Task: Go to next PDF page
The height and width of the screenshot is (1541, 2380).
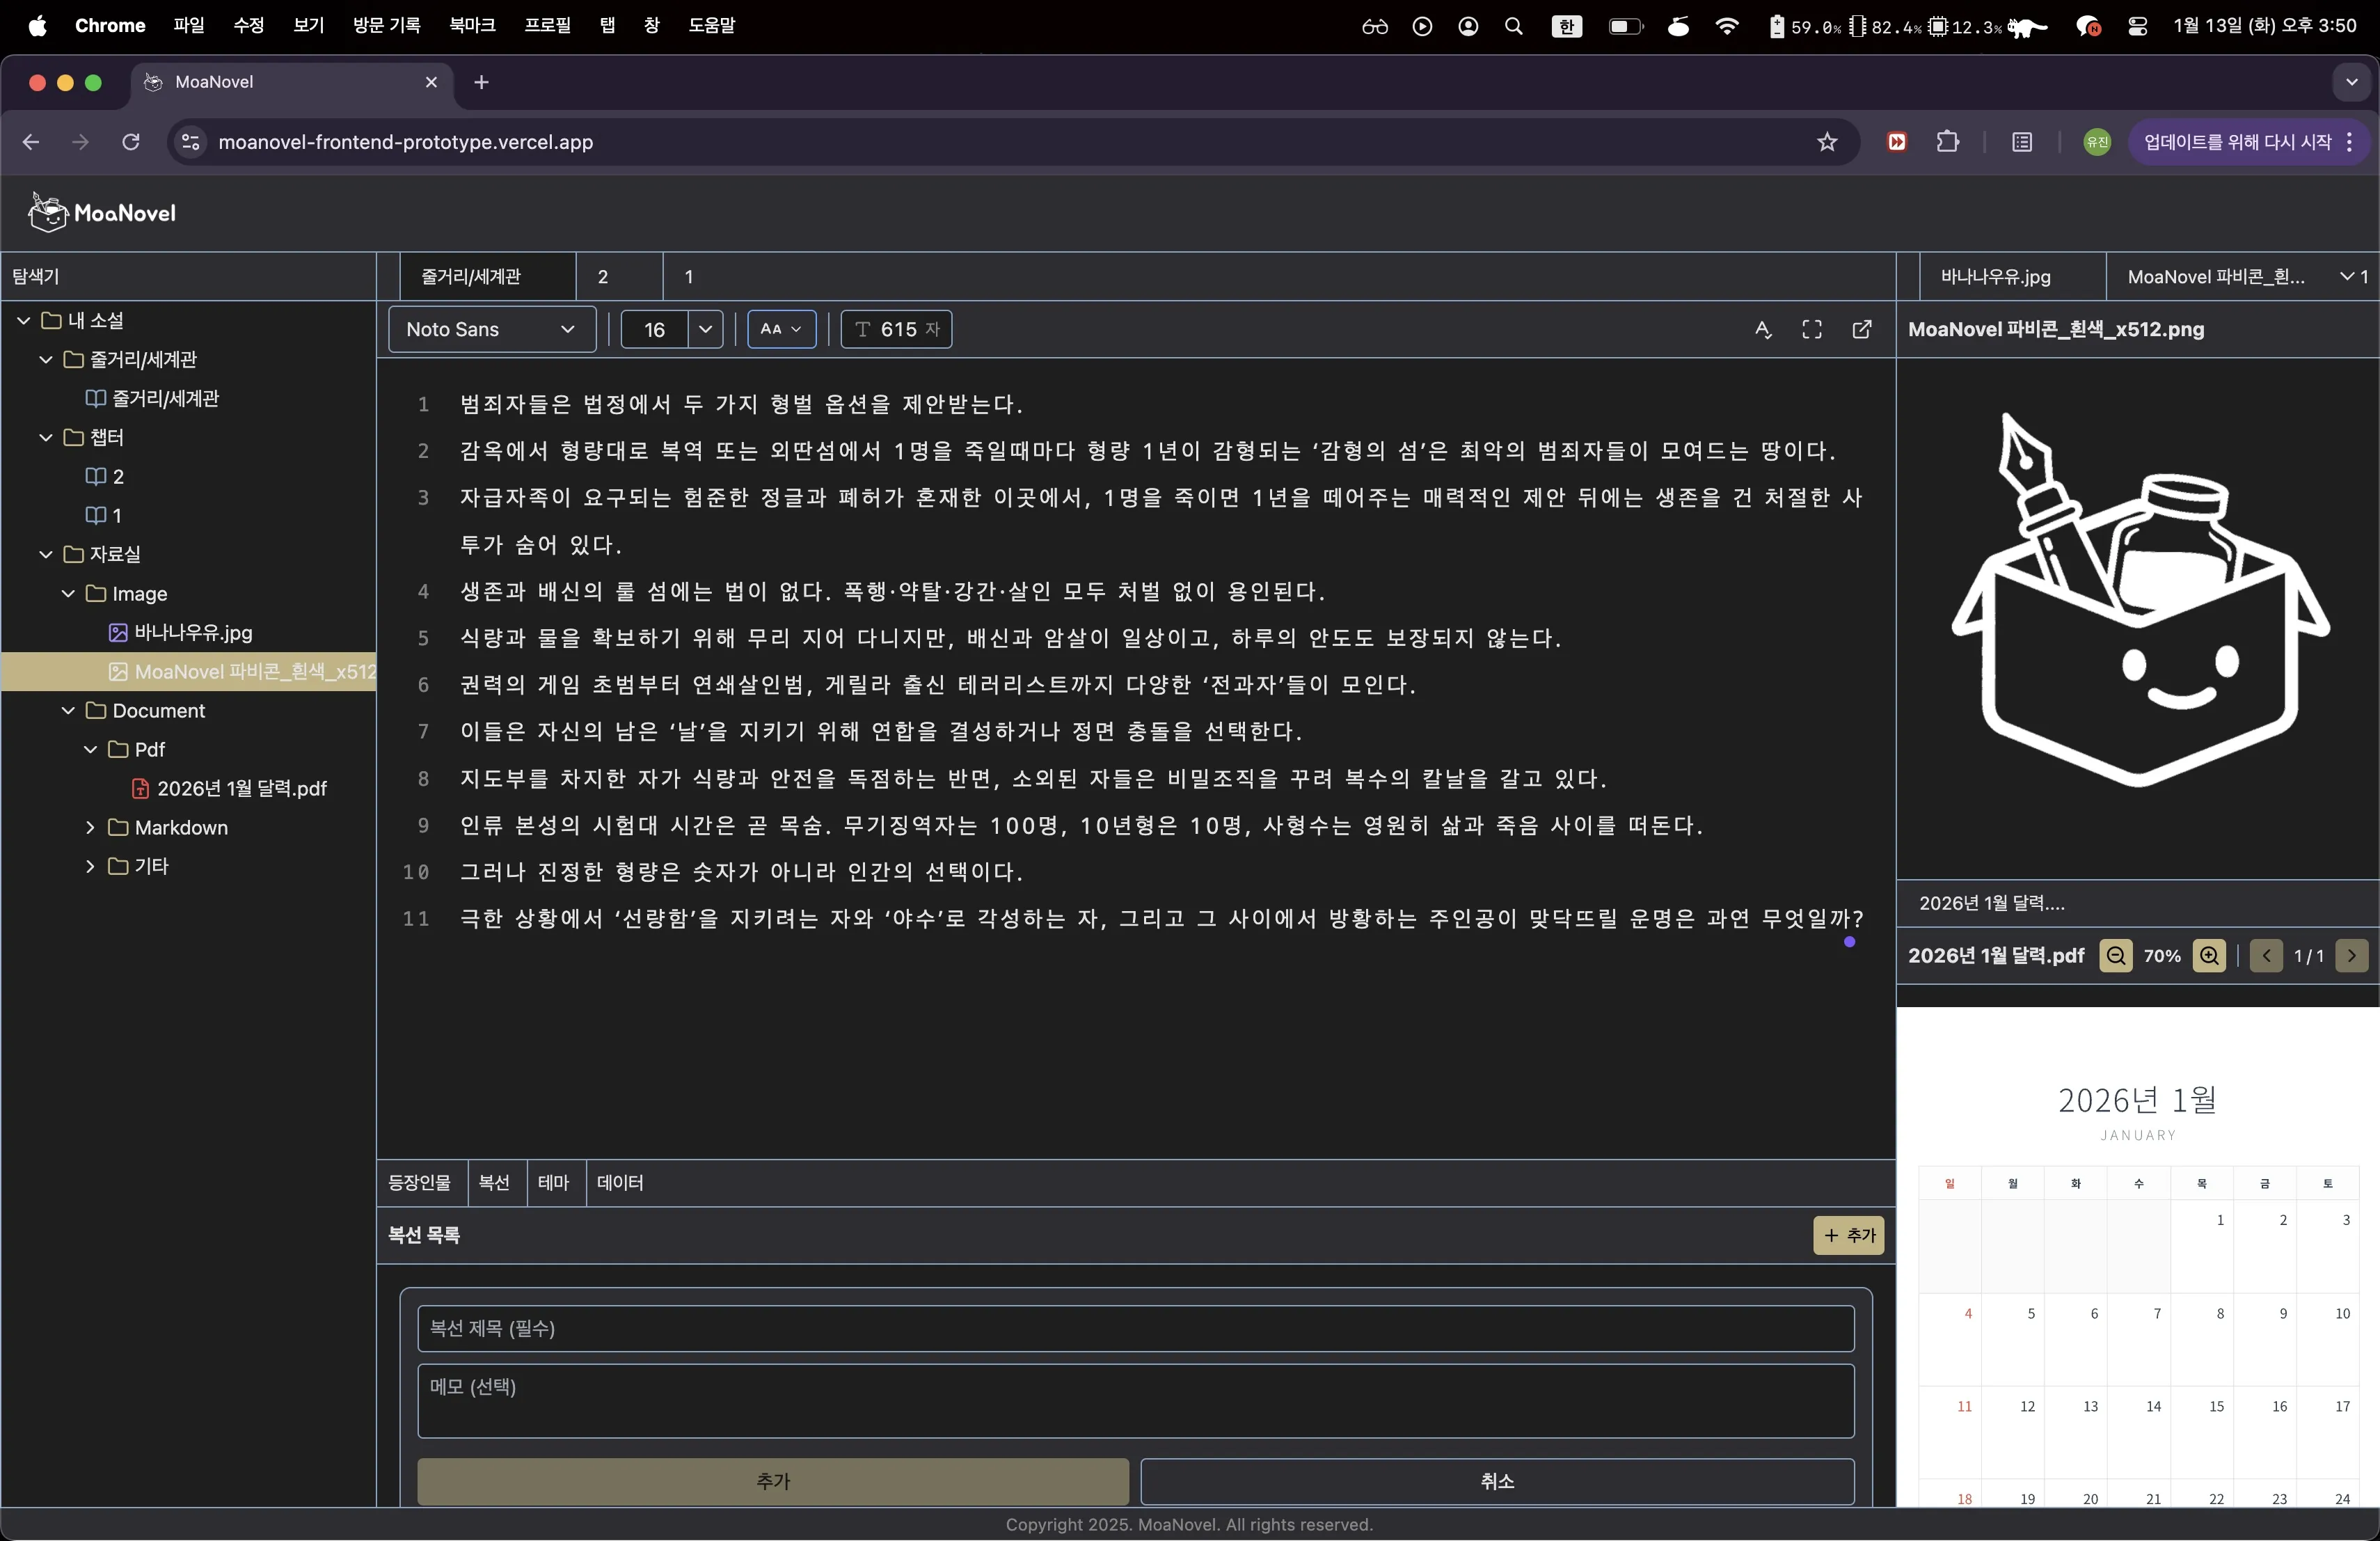Action: [x=2351, y=955]
